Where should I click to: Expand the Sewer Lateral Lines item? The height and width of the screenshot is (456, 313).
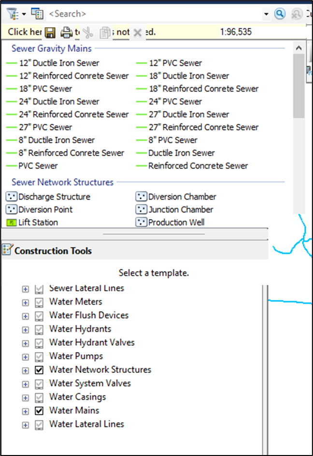(25, 289)
